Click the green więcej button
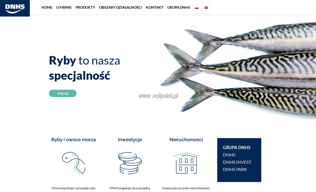The width and height of the screenshot is (316, 192). 63,93
